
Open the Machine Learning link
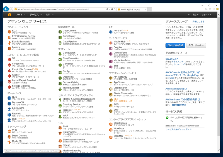click(x=72, y=151)
